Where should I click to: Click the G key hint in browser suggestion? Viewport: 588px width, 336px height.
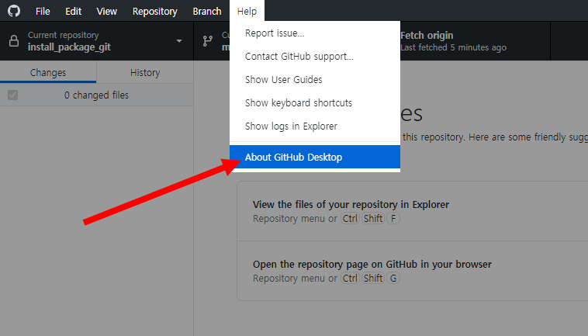(x=393, y=279)
